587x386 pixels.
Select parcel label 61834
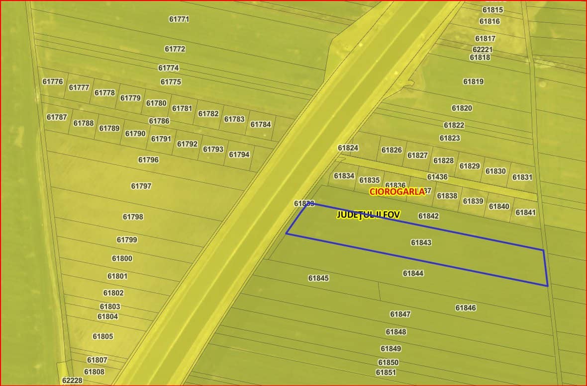[x=344, y=176]
